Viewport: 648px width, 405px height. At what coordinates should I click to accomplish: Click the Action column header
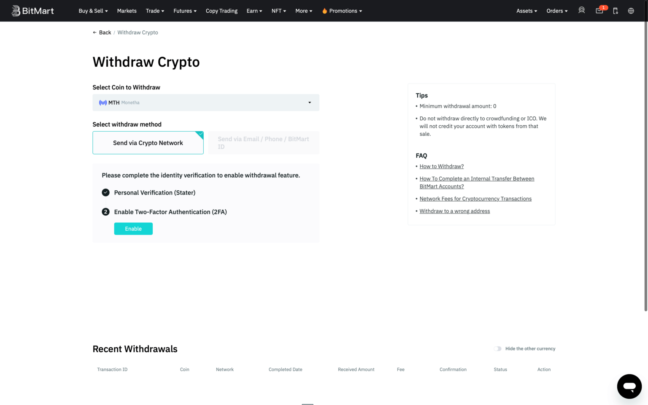pos(544,370)
